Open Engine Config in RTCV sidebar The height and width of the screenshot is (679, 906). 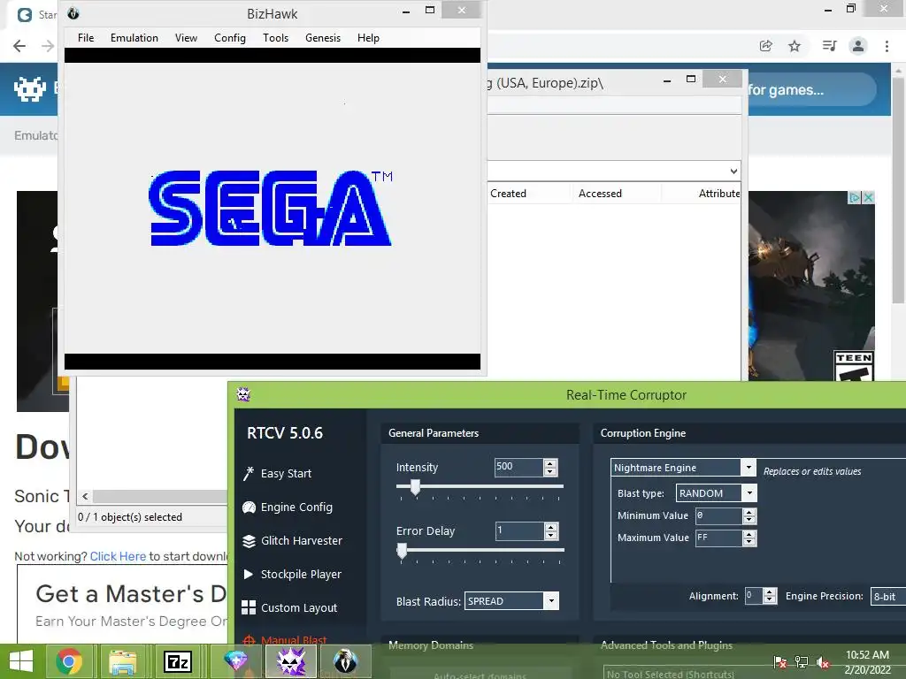point(288,507)
